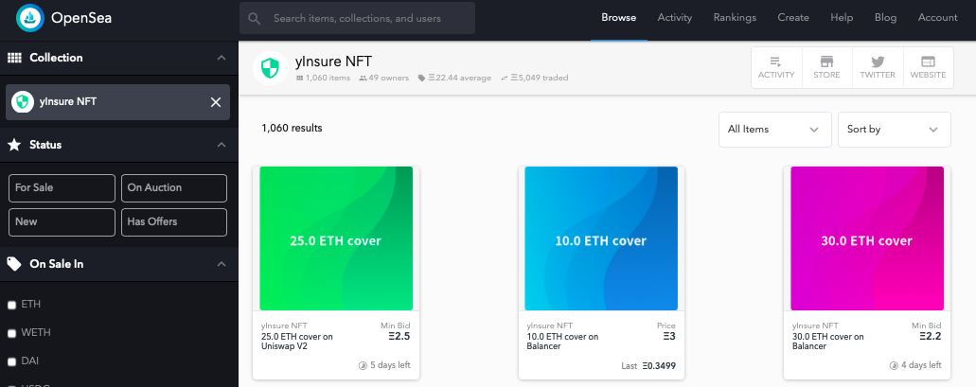The image size is (976, 387).
Task: Open Activity in the top navigation
Action: pyautogui.click(x=675, y=17)
